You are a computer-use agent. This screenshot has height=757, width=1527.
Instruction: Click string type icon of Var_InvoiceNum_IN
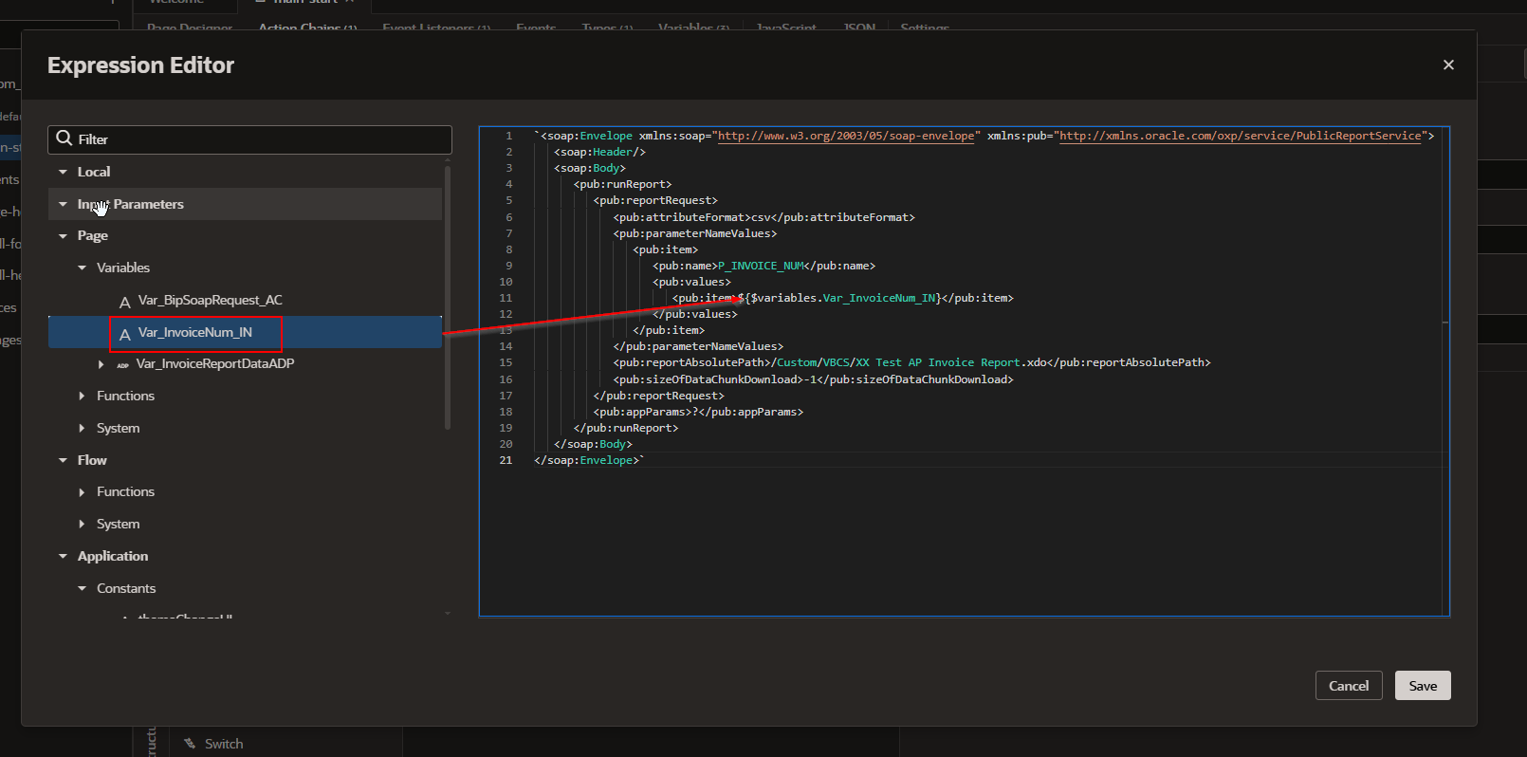[x=124, y=334]
